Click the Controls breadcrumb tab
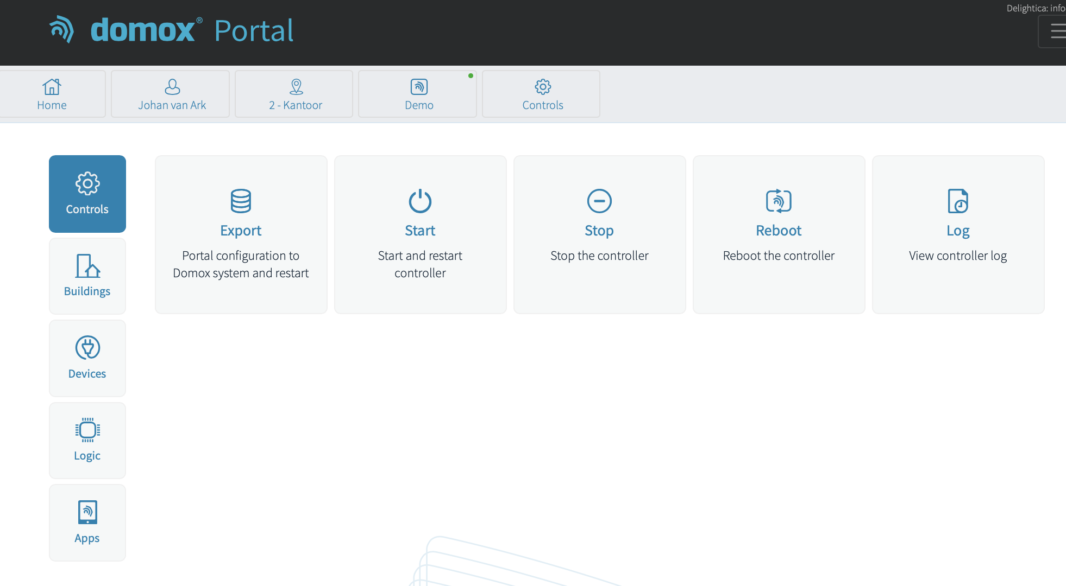The width and height of the screenshot is (1066, 586). pos(542,94)
